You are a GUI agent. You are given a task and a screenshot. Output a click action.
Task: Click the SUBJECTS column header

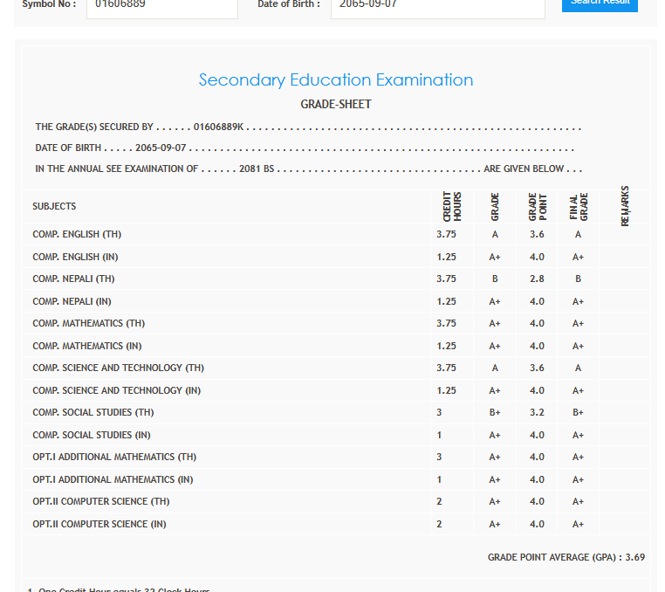(x=54, y=207)
